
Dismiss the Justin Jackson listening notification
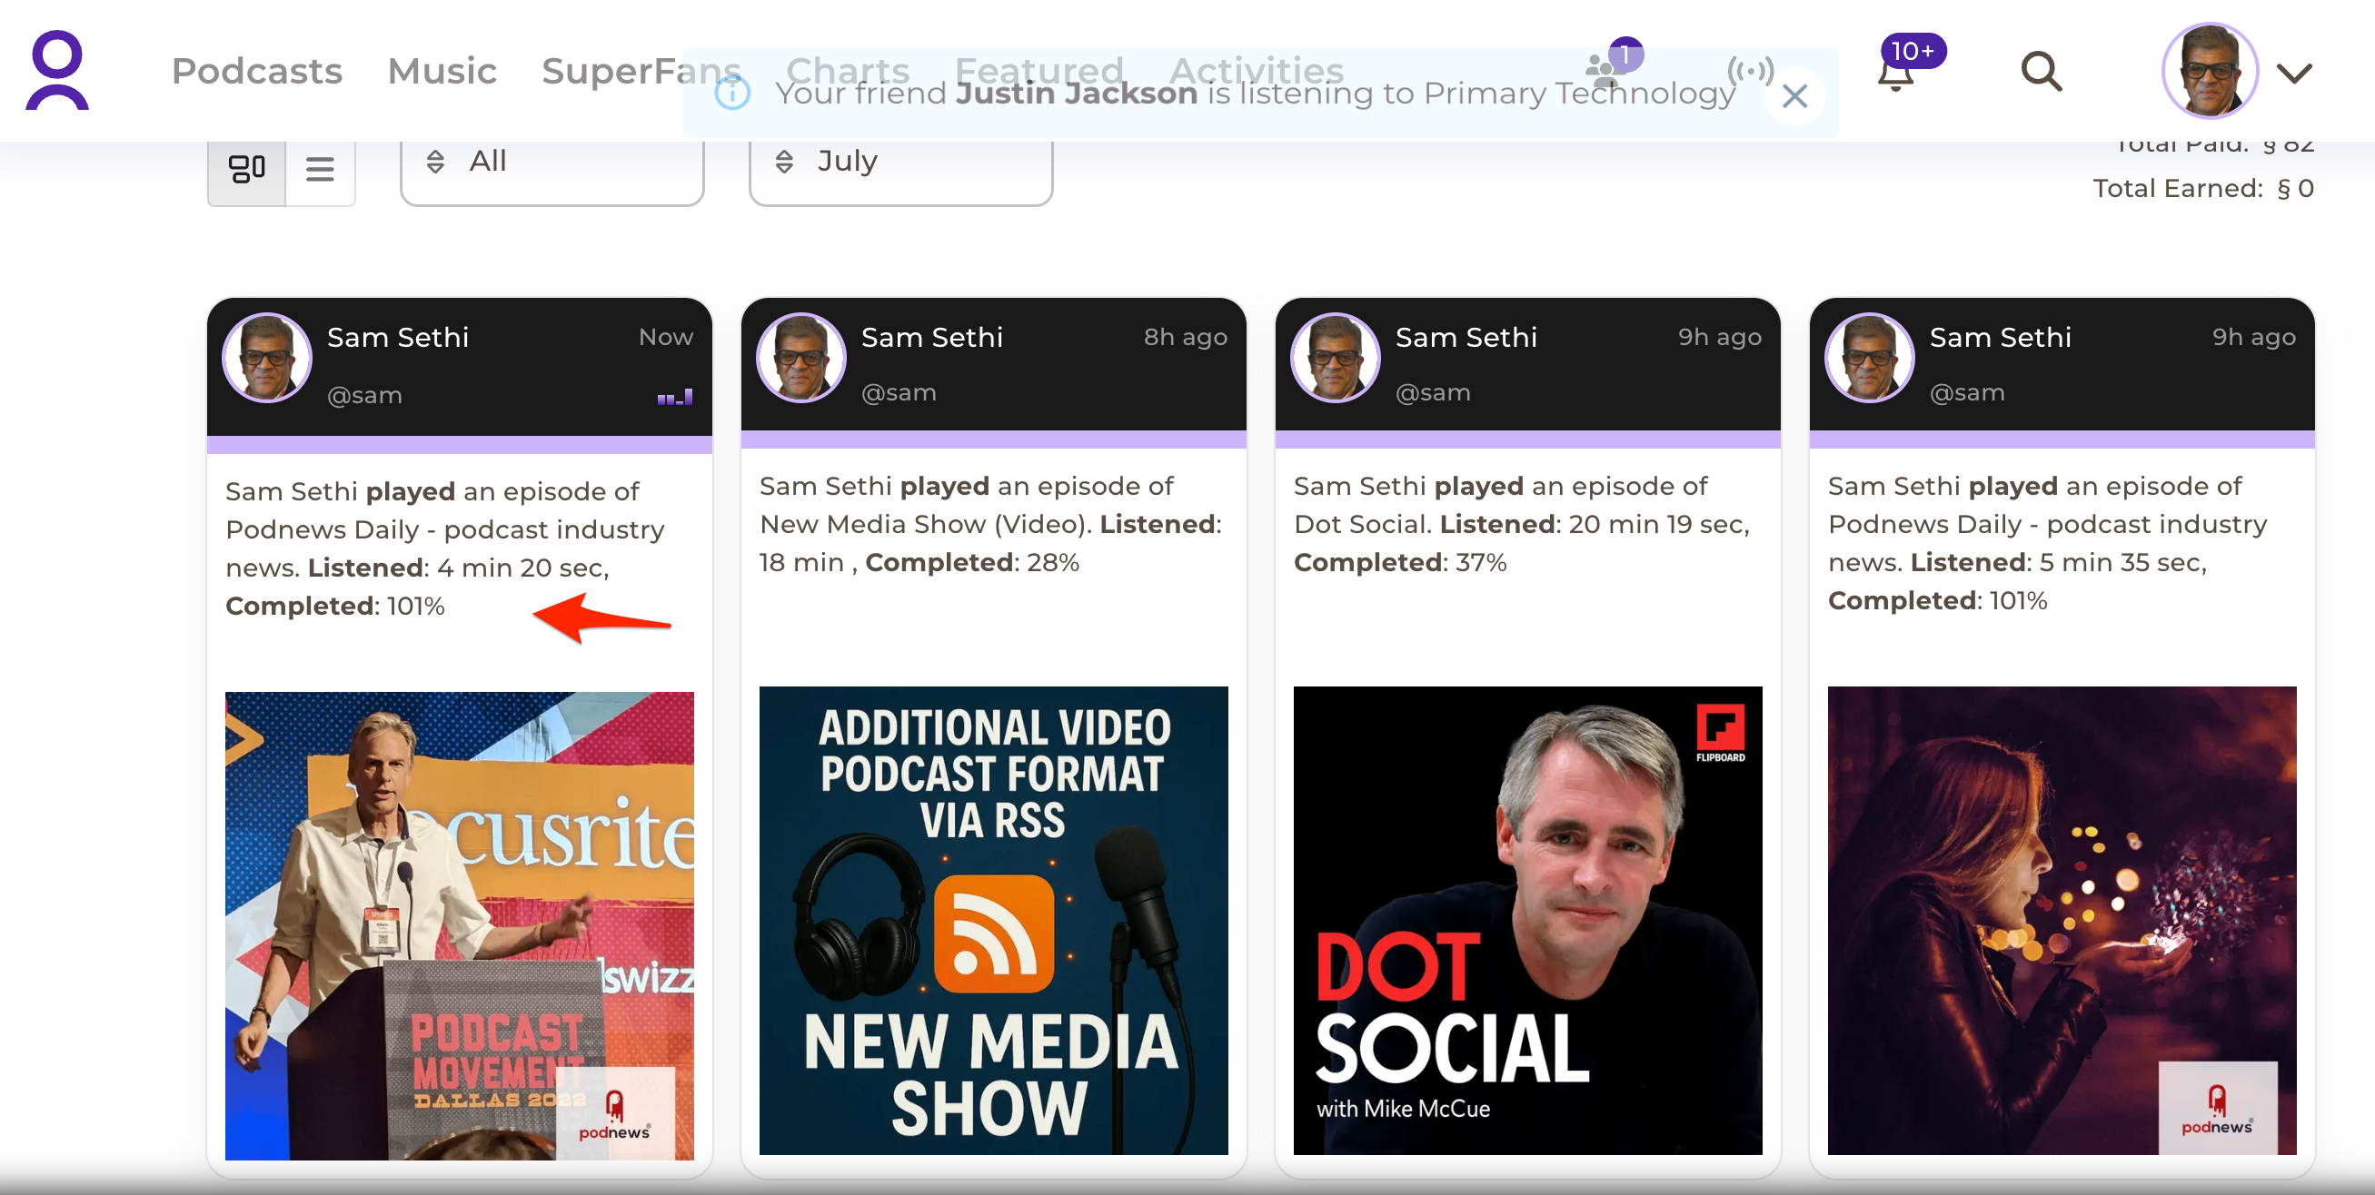1794,96
